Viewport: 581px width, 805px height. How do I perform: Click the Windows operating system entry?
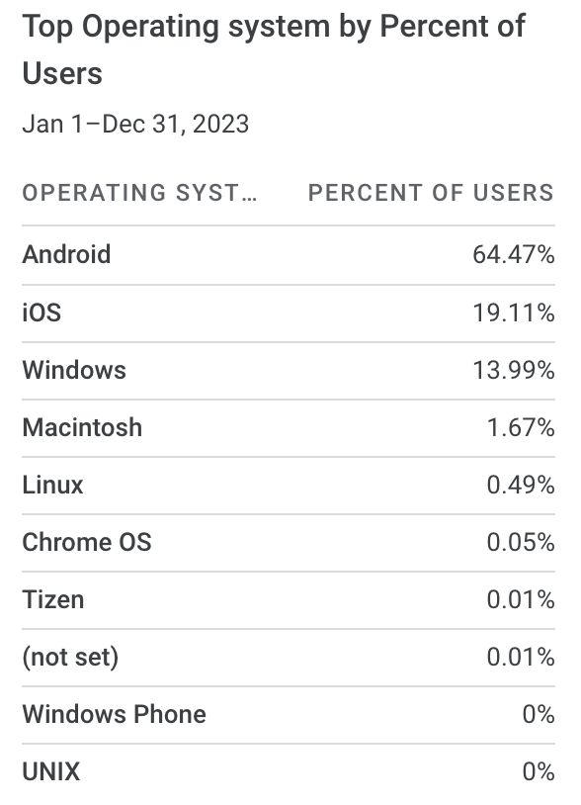[74, 370]
